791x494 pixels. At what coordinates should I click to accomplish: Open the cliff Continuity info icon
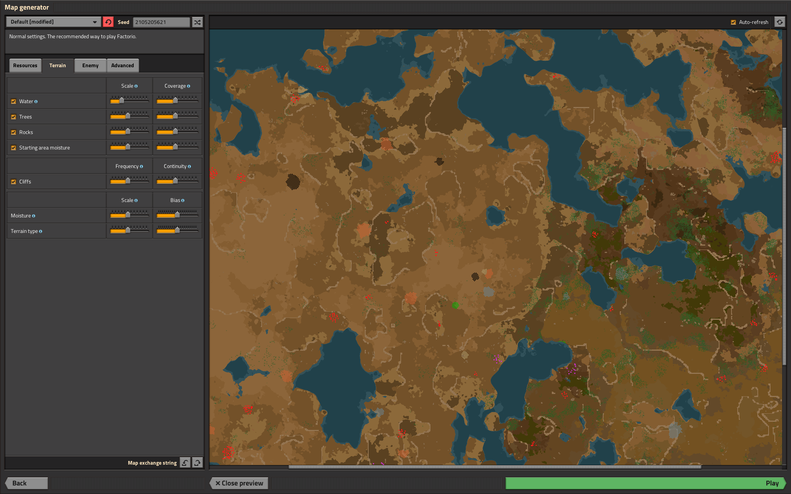(x=189, y=166)
